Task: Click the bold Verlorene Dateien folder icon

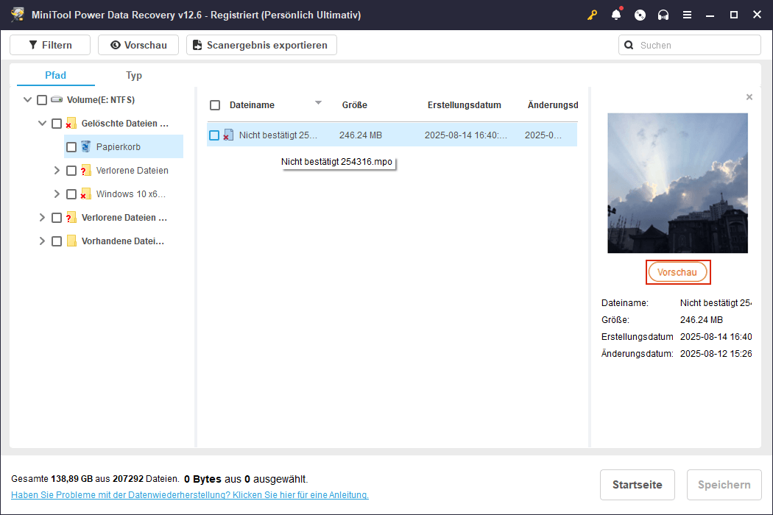Action: pos(71,217)
